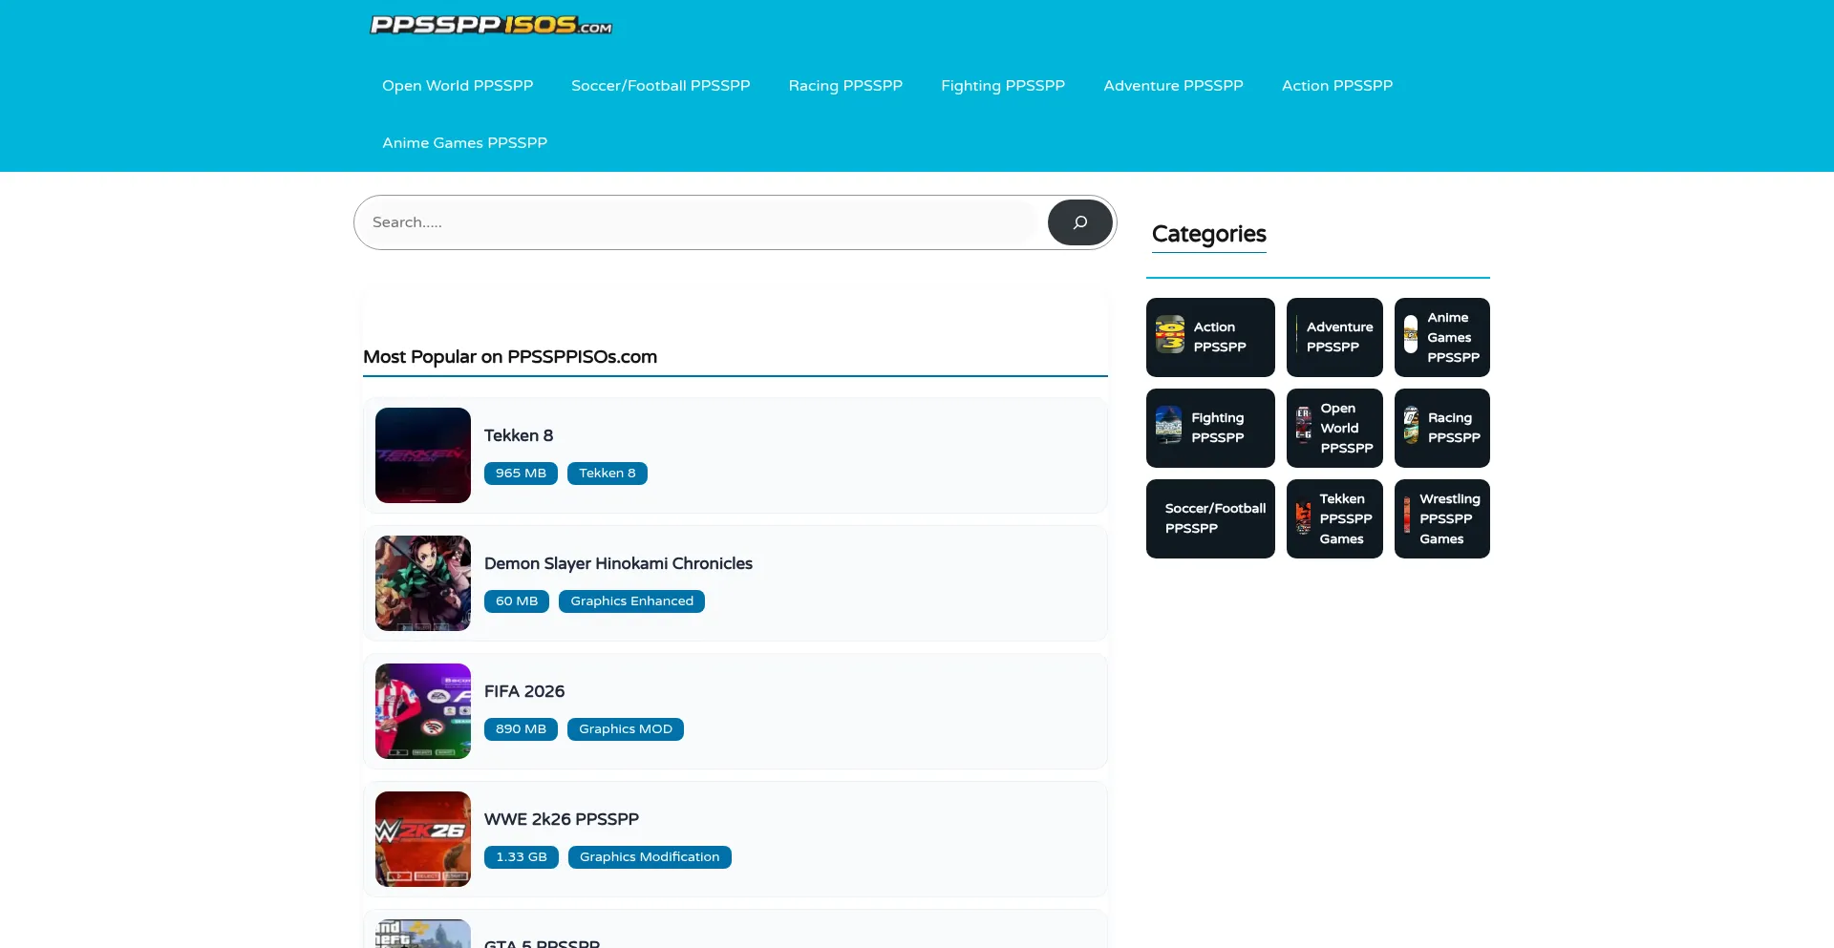Open Anime Games PPSSPP sidebar category label
1834x948 pixels.
(x=1453, y=337)
